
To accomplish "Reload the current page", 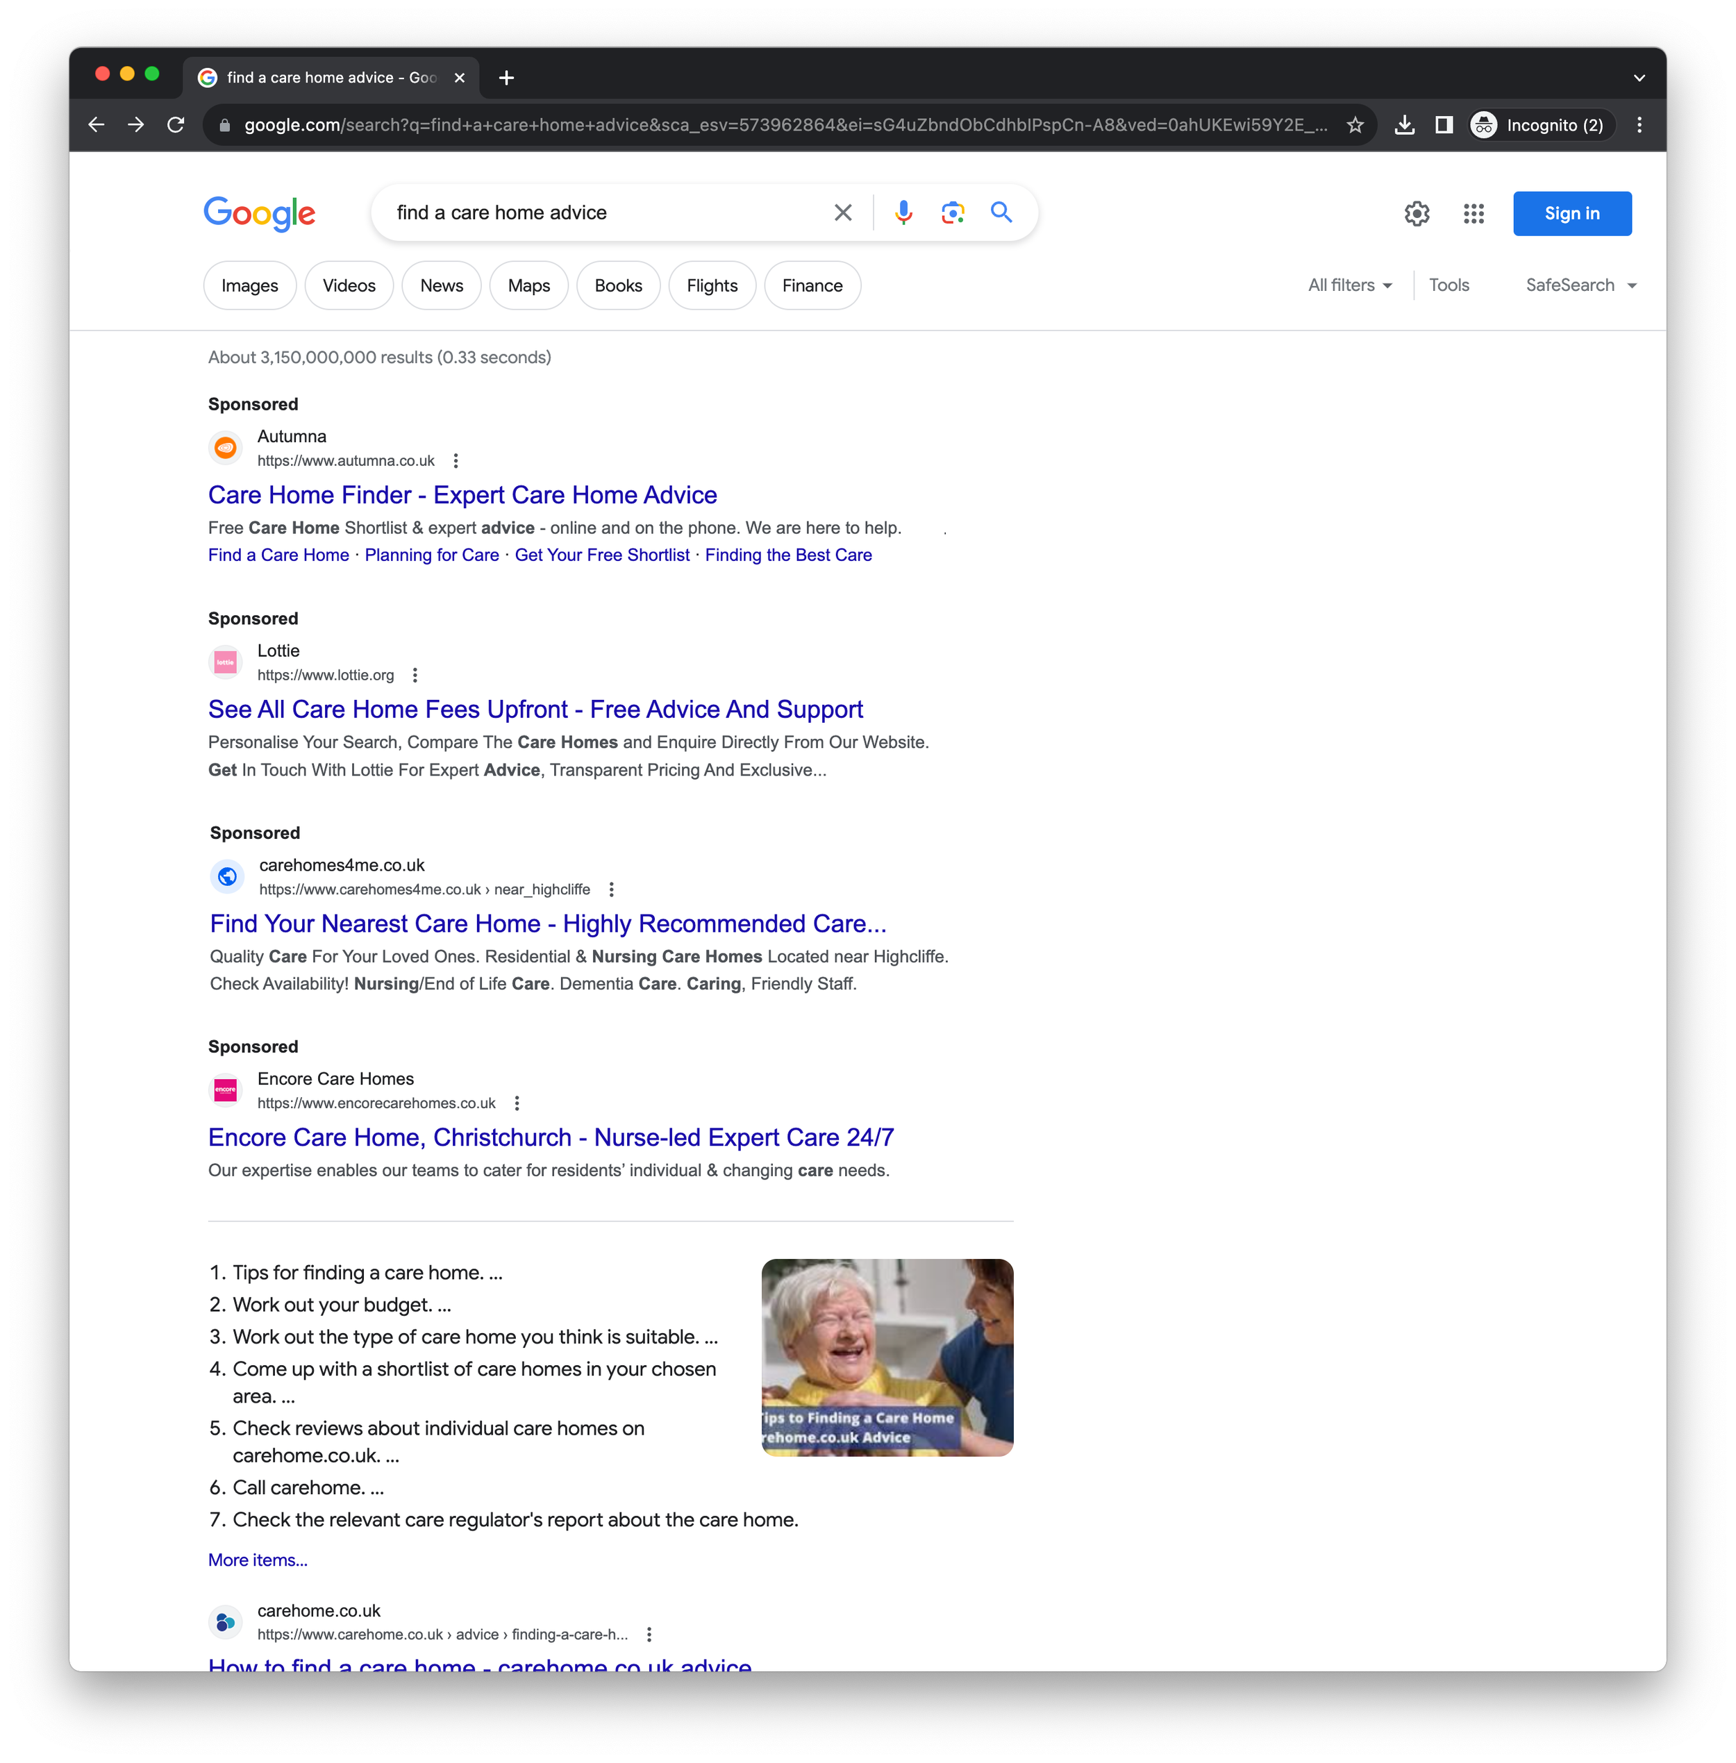I will coord(176,125).
